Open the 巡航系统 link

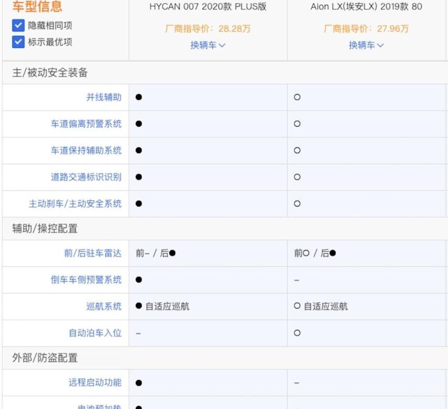coord(104,306)
